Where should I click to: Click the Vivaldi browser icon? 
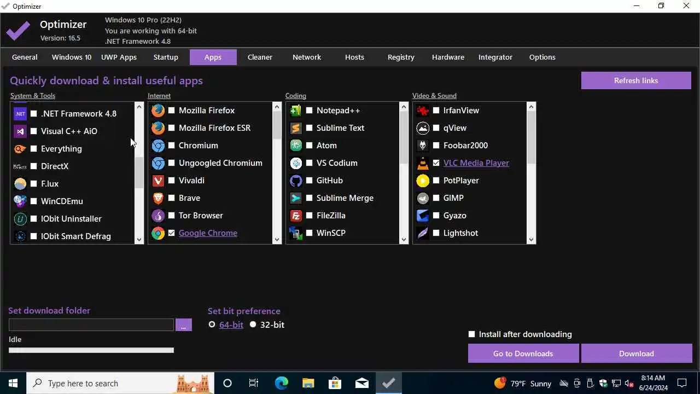point(158,181)
